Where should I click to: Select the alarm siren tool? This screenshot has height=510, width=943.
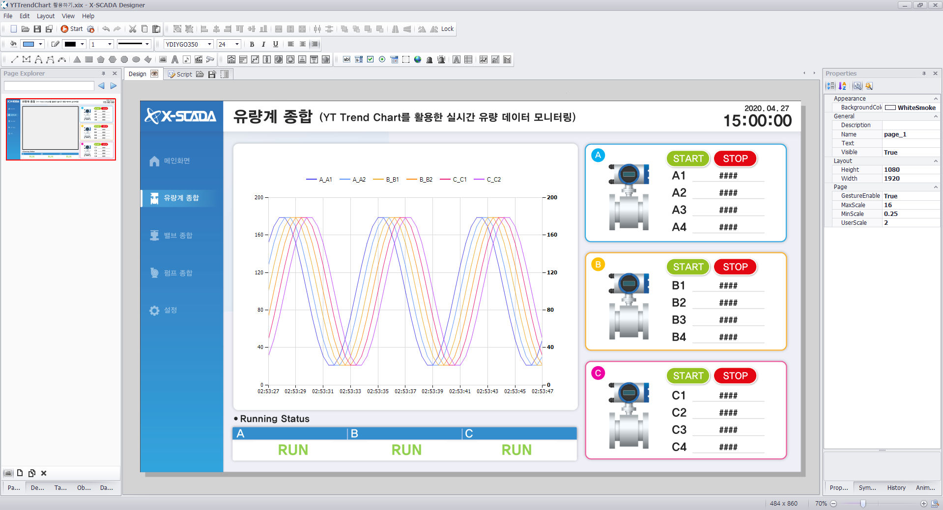pyautogui.click(x=441, y=59)
